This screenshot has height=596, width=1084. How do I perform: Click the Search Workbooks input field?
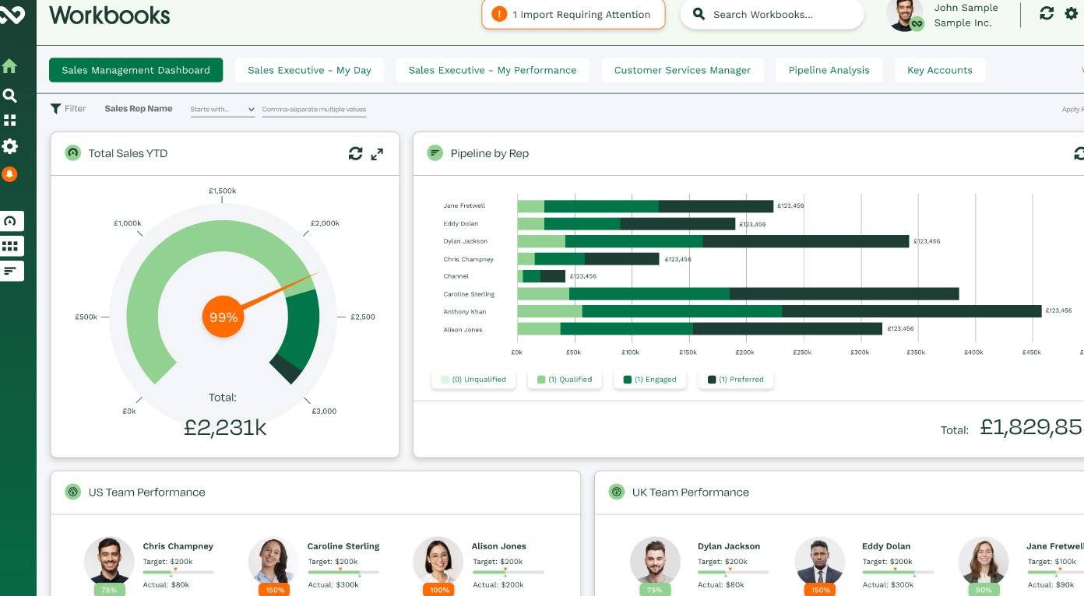pyautogui.click(x=772, y=15)
